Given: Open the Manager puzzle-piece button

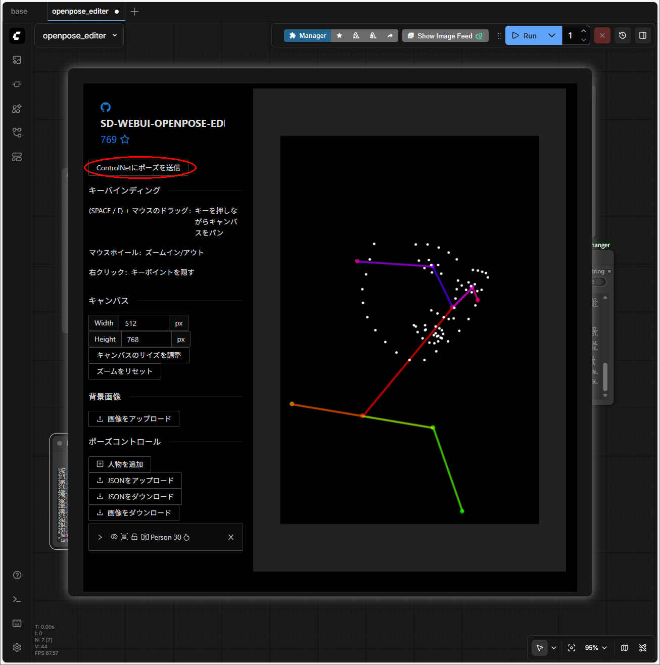Looking at the screenshot, I should tap(307, 36).
